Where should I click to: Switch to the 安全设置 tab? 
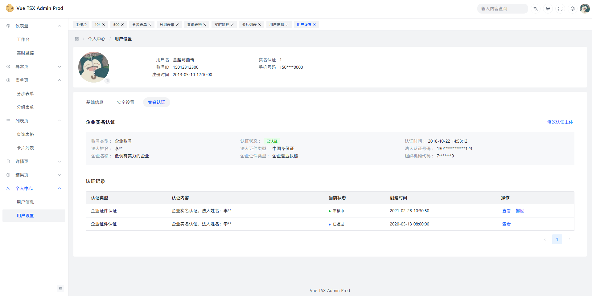tap(125, 102)
